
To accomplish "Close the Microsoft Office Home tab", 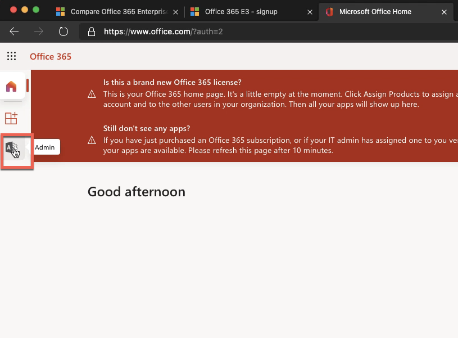I will click(445, 12).
